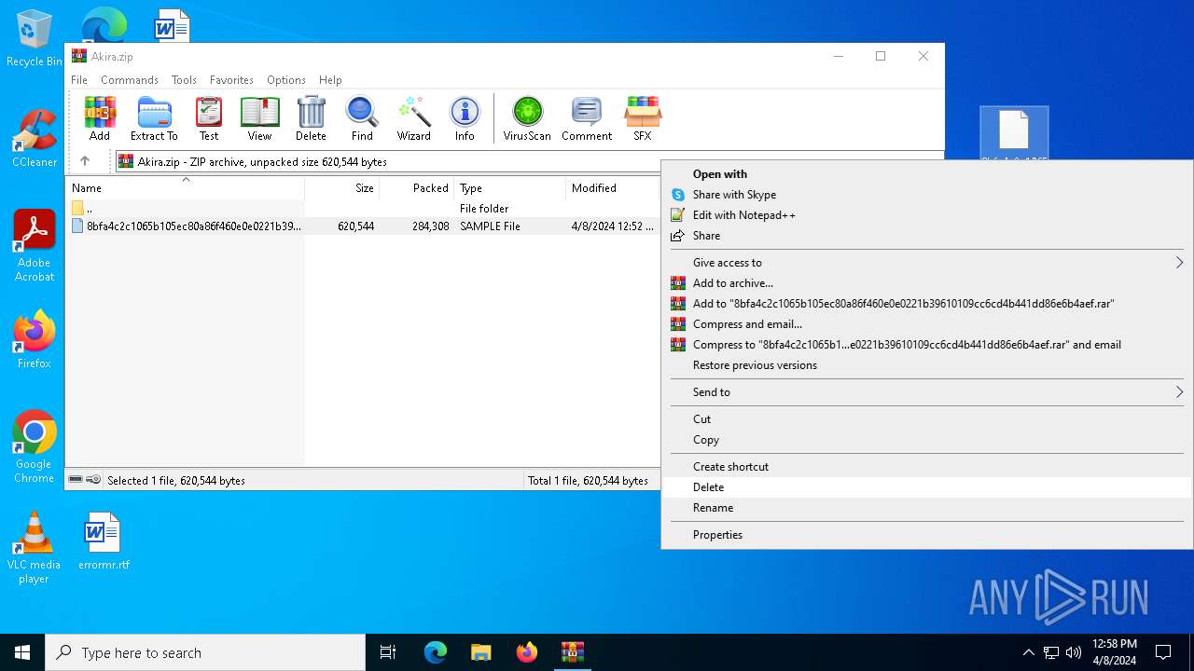
Task: Open CCleaner desktop shortcut
Action: point(35,139)
